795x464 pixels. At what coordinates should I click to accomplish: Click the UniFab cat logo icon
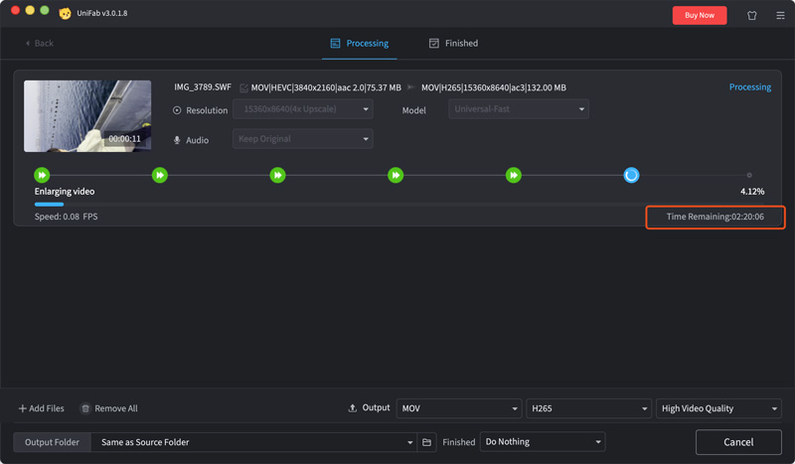tap(65, 13)
